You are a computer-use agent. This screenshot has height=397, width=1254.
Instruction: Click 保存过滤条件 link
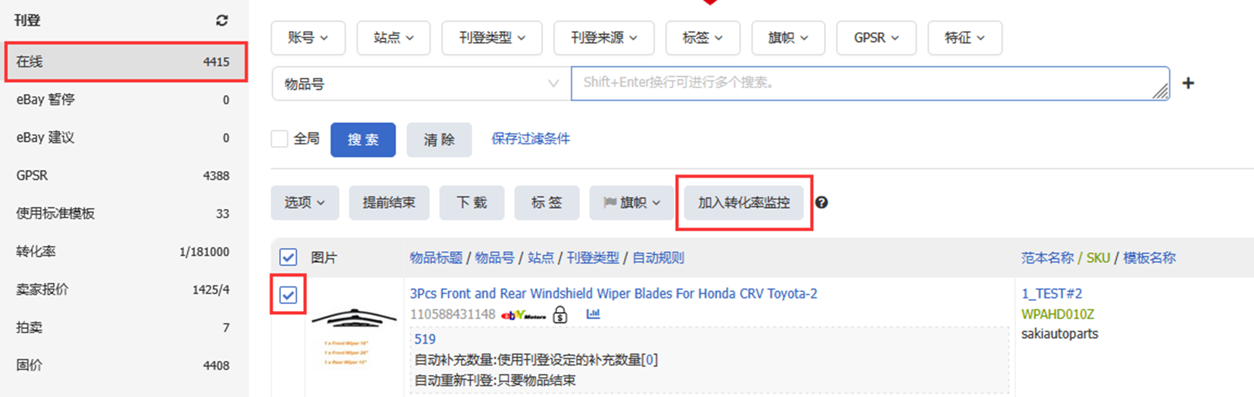pos(531,139)
